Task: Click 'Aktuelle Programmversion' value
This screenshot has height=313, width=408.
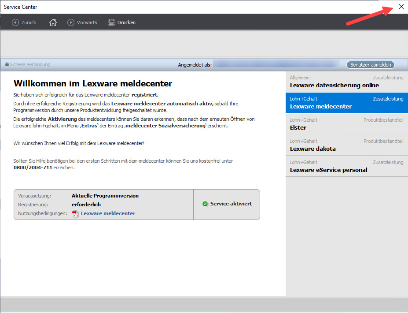Action: click(x=105, y=196)
